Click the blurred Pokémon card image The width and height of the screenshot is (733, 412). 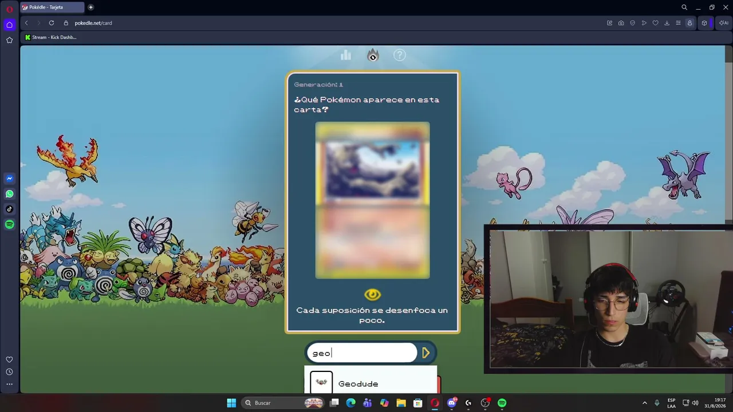372,200
